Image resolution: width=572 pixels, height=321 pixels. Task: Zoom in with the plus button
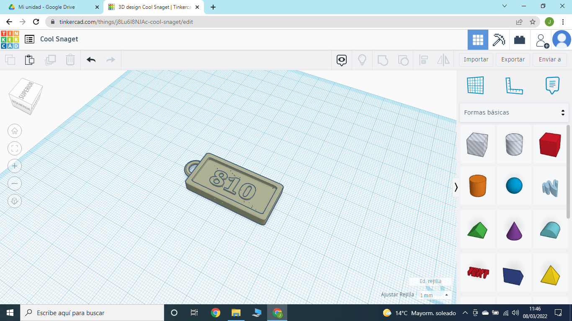(15, 166)
